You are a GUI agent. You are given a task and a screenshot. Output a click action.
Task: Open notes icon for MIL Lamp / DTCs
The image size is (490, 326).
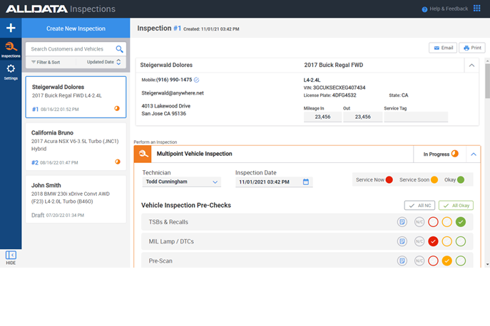coord(402,241)
